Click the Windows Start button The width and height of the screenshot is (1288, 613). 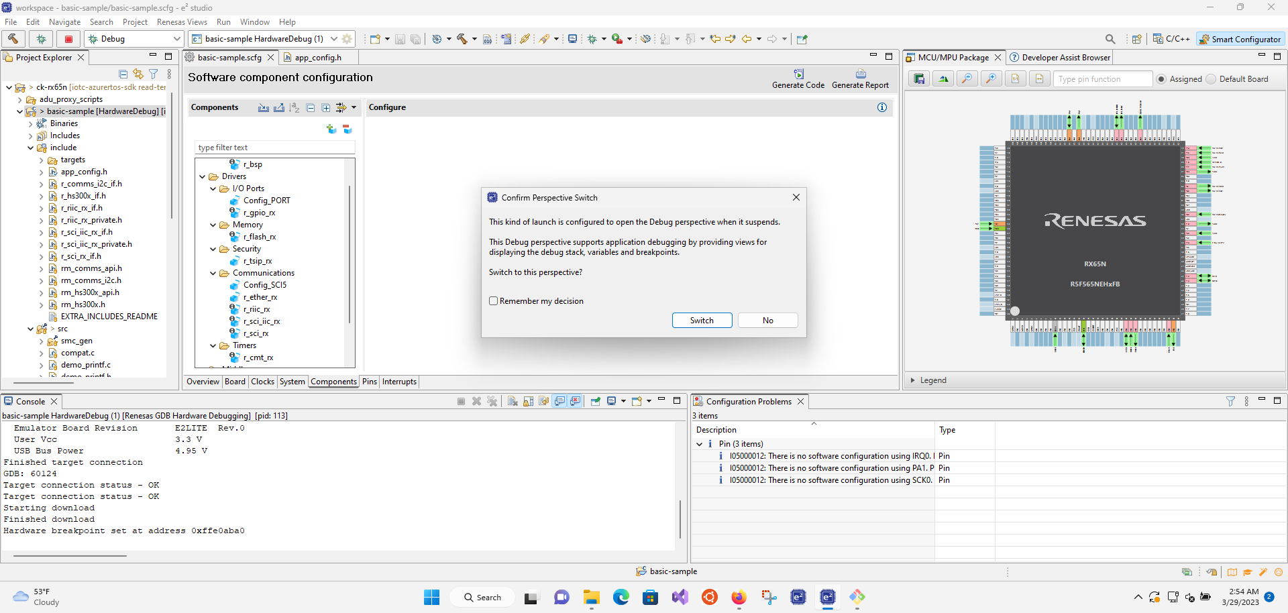431,597
